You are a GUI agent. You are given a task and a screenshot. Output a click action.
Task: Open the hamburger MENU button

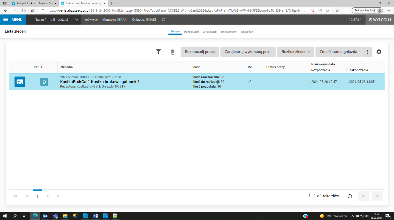13,20
